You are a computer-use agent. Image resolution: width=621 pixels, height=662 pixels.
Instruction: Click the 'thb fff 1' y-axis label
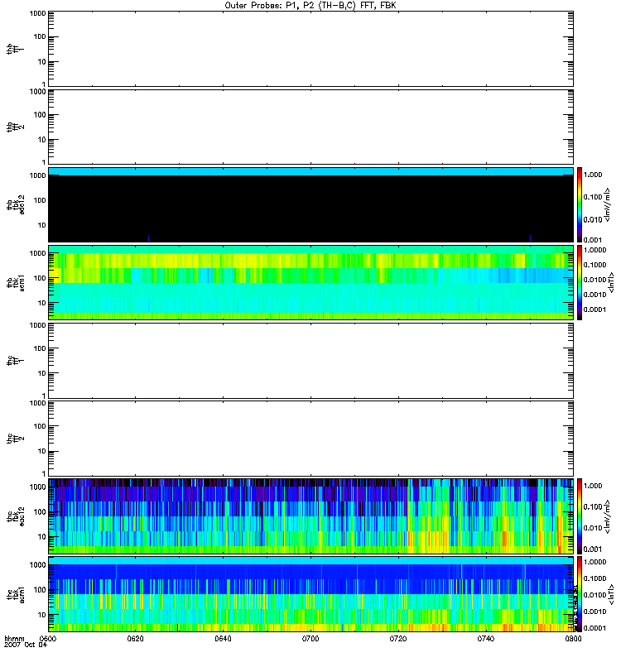point(15,49)
